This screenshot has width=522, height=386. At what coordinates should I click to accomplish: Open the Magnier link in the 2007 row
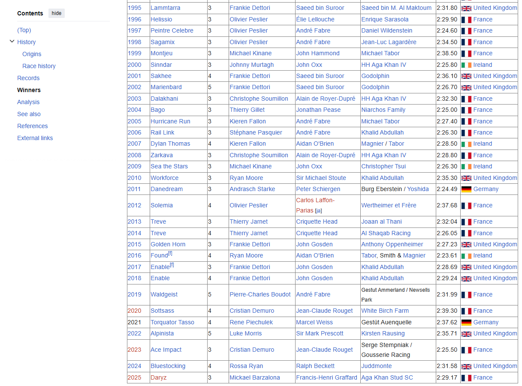pyautogui.click(x=372, y=144)
